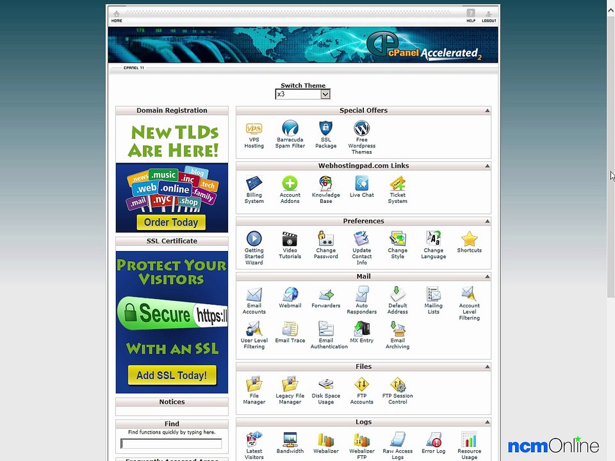Collapse the Special Offers section
Screen dimensions: 615x461
point(487,111)
